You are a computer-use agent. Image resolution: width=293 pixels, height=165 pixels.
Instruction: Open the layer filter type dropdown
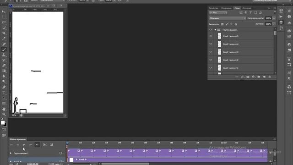[x=218, y=12]
